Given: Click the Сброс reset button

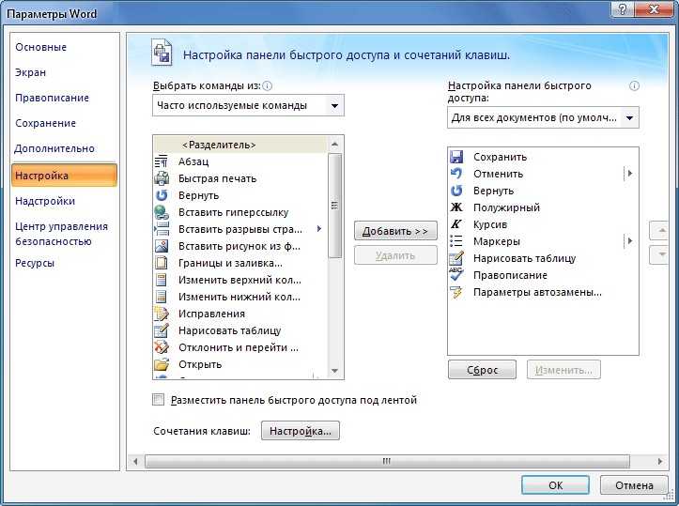Looking at the screenshot, I should [482, 370].
